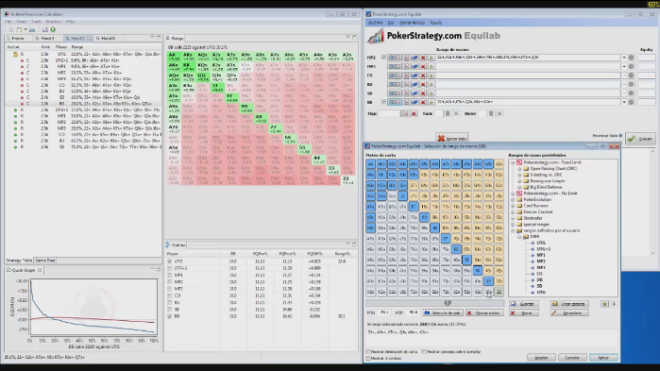660x371 pixels.
Task: Toggle UTG+1 checkbox in the Outline panel
Action: [x=170, y=268]
